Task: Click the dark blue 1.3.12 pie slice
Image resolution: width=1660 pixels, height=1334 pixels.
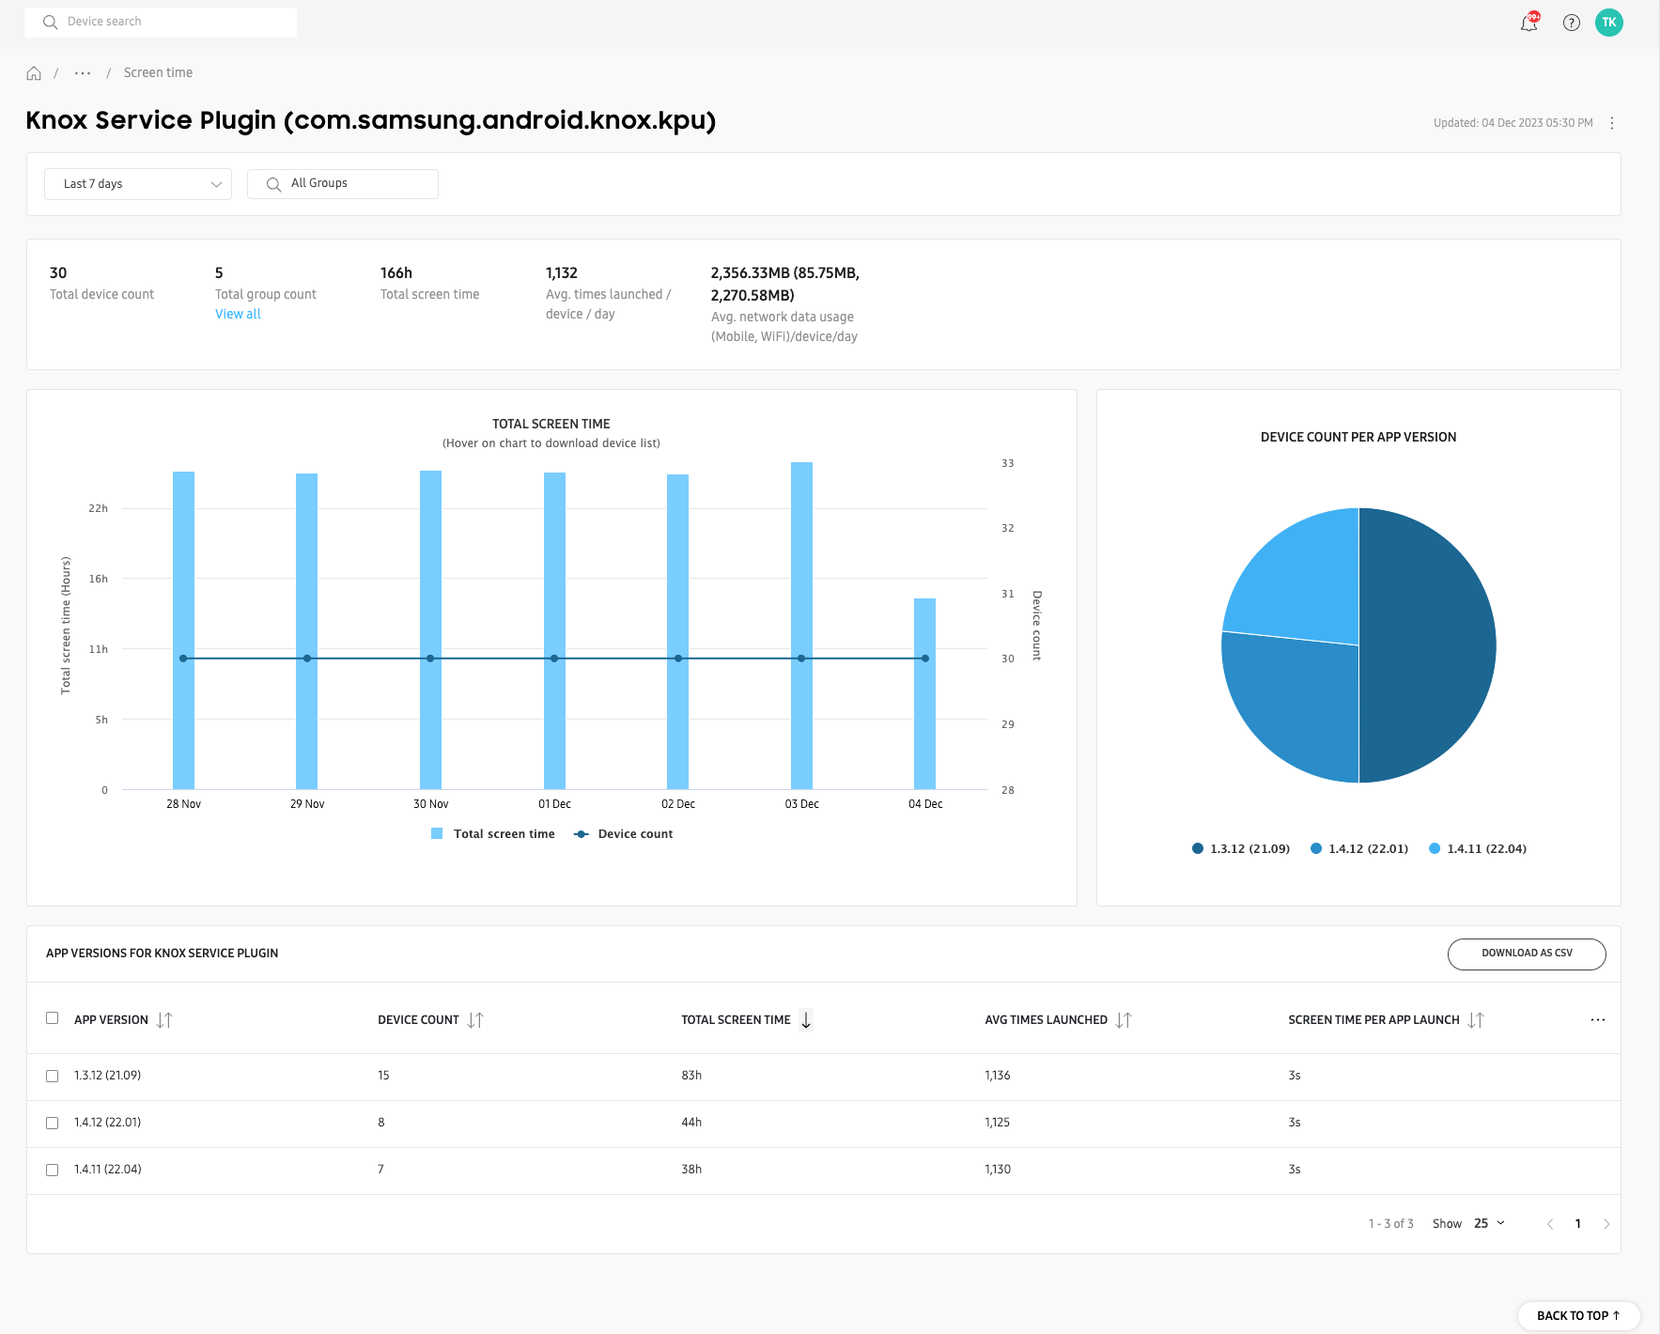Action: point(1428,645)
